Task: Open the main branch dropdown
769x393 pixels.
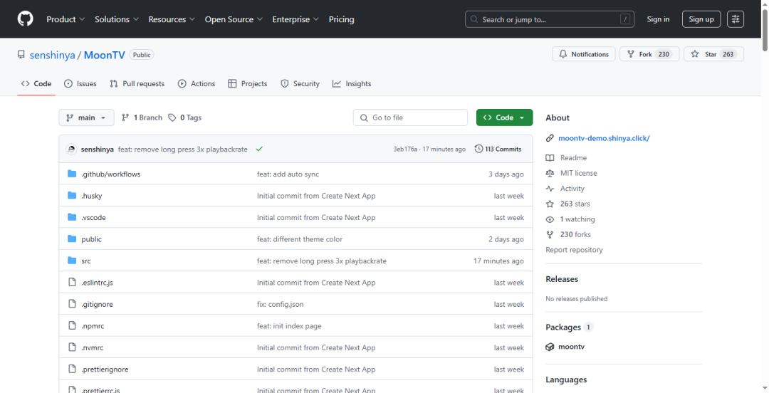Action: tap(86, 117)
